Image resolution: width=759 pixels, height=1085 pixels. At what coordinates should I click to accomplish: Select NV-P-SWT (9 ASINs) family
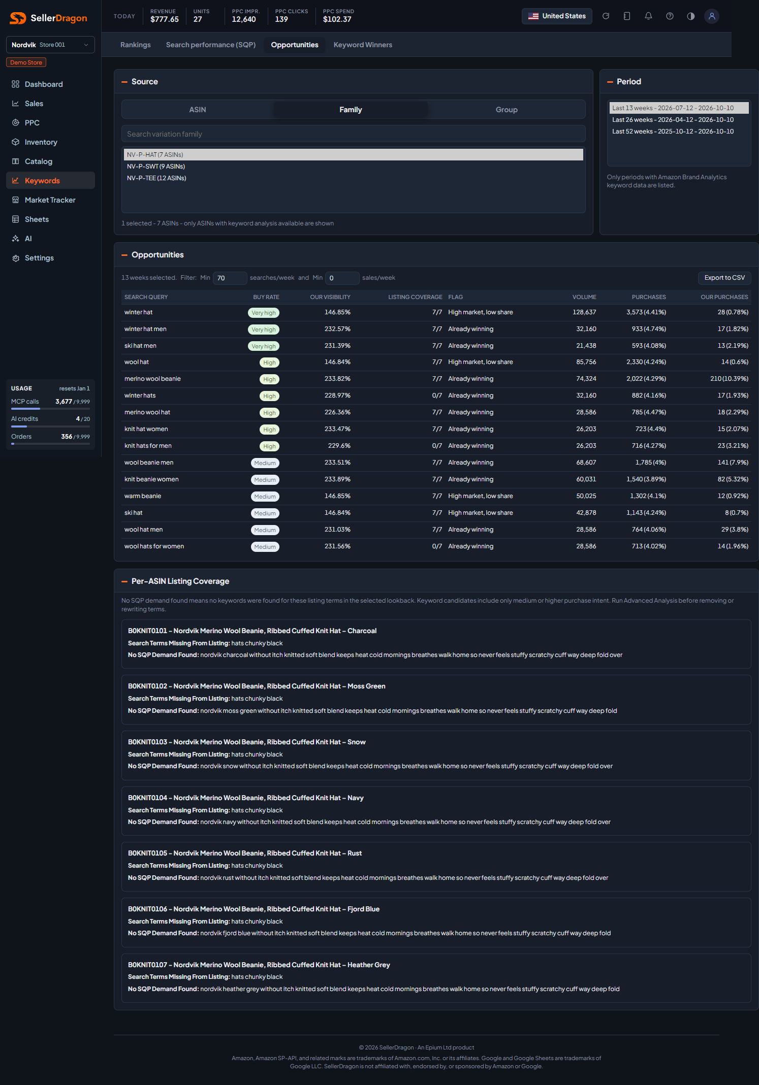[x=354, y=167]
